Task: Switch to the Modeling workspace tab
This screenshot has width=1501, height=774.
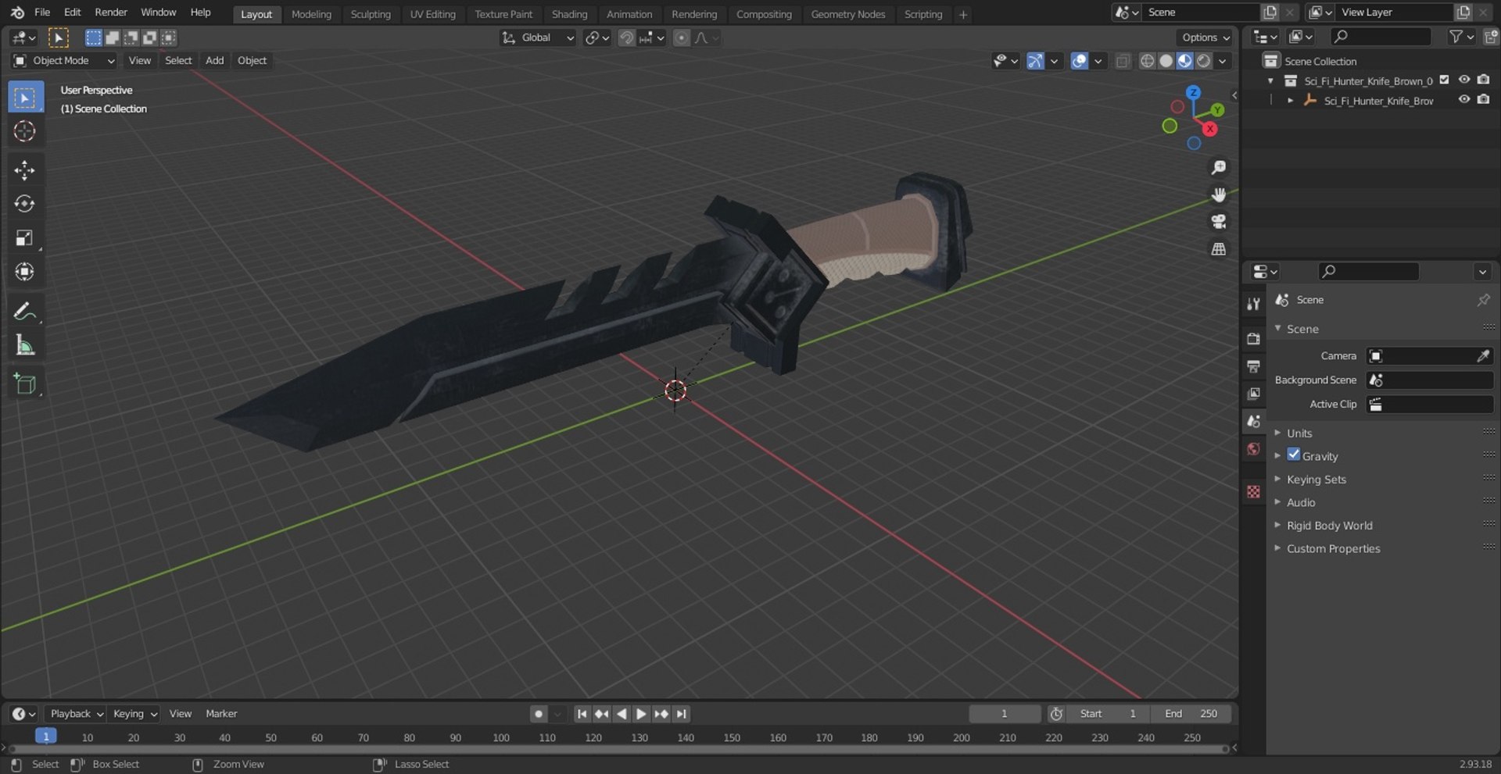Action: (x=311, y=14)
